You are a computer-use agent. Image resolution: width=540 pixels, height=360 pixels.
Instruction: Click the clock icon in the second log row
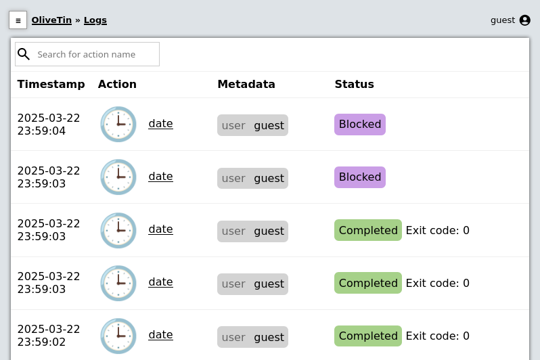[x=118, y=177]
